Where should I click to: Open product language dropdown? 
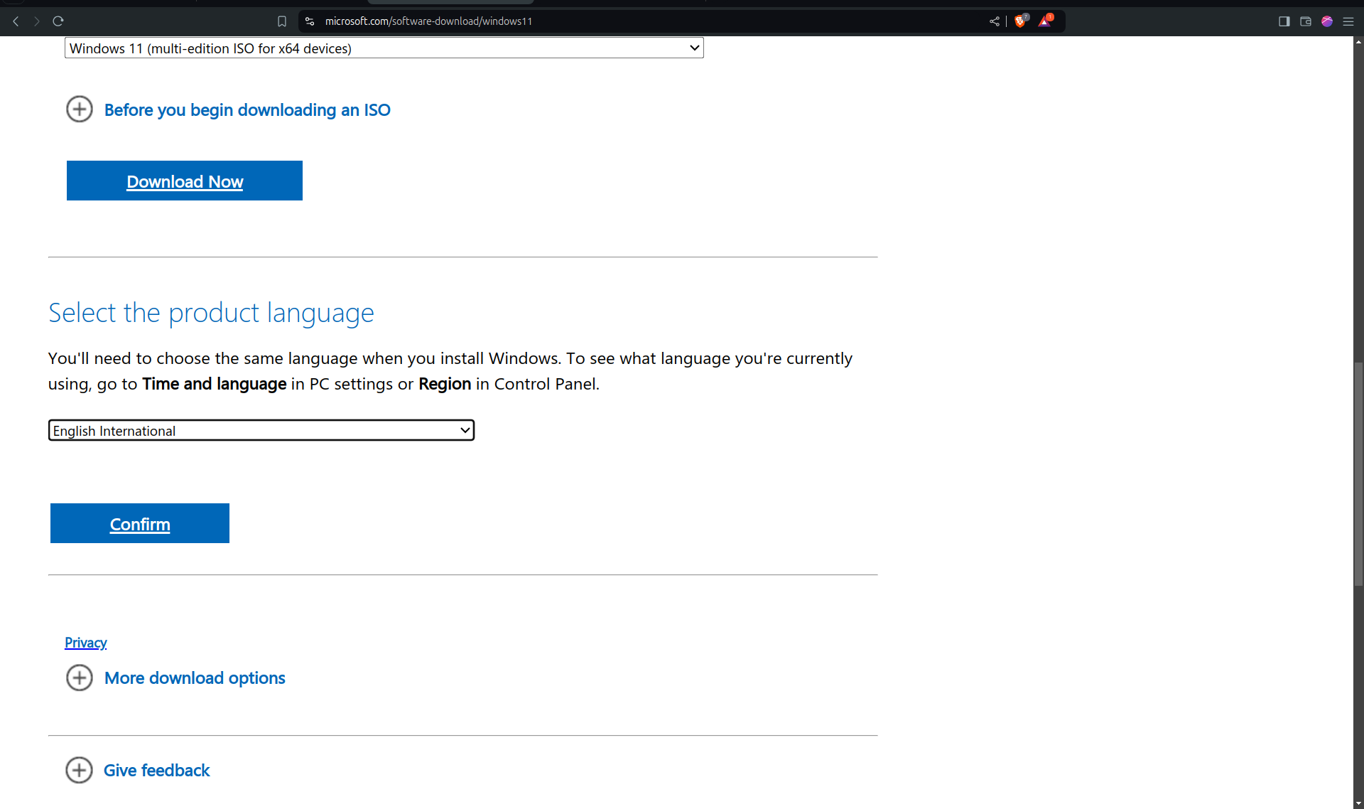(x=261, y=431)
